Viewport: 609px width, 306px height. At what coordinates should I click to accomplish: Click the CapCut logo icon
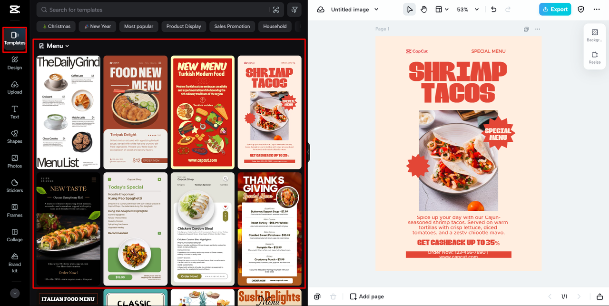pyautogui.click(x=14, y=10)
